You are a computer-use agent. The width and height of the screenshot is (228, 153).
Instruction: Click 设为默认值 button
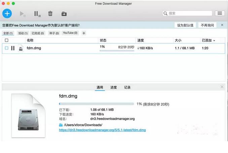coord(185,25)
